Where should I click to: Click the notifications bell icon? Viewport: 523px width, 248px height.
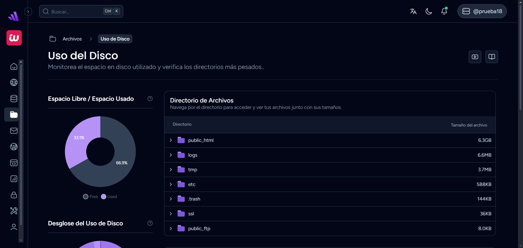[x=444, y=11]
